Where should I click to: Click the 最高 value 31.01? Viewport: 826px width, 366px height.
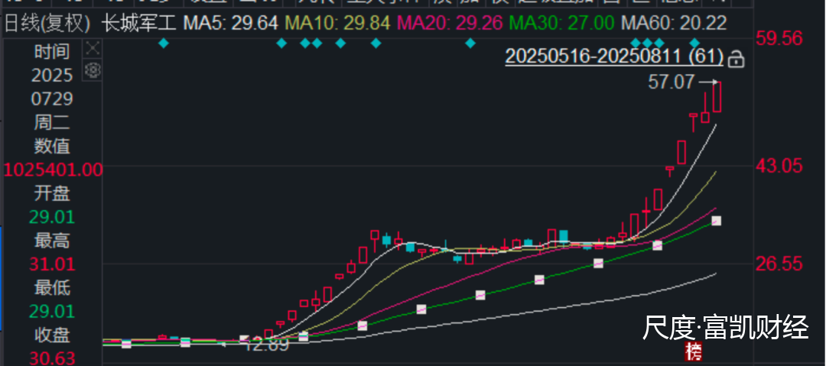(52, 264)
